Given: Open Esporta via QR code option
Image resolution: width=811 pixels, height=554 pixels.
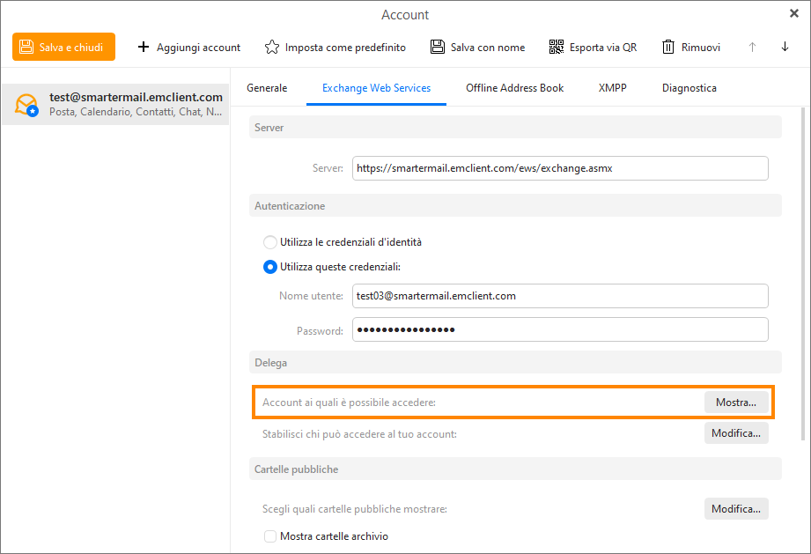Looking at the screenshot, I should tap(592, 47).
